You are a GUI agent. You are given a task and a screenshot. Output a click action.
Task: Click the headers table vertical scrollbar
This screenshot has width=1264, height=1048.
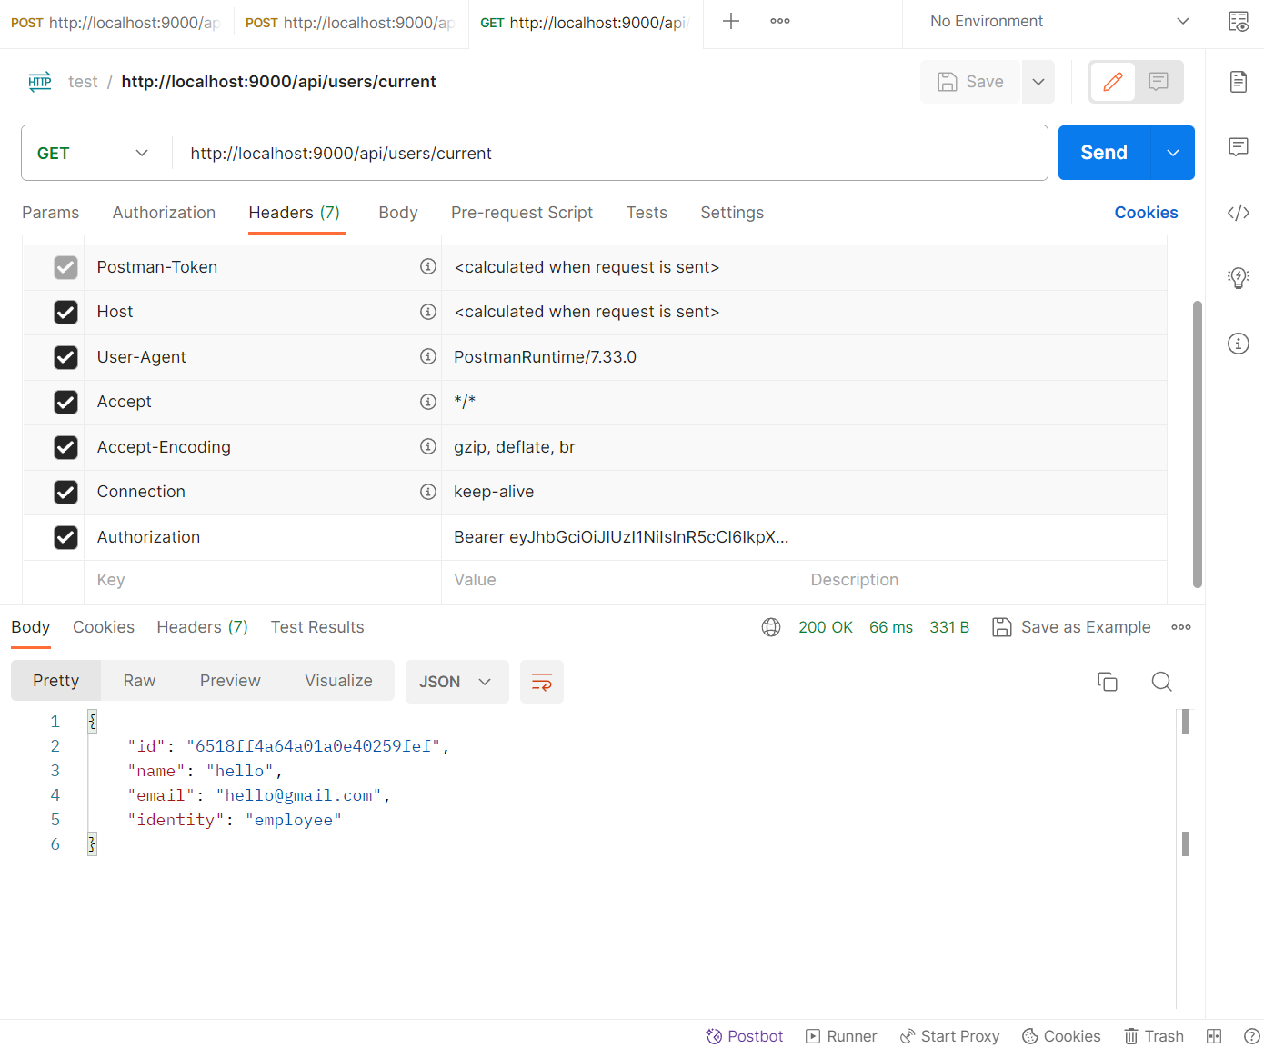pyautogui.click(x=1197, y=444)
